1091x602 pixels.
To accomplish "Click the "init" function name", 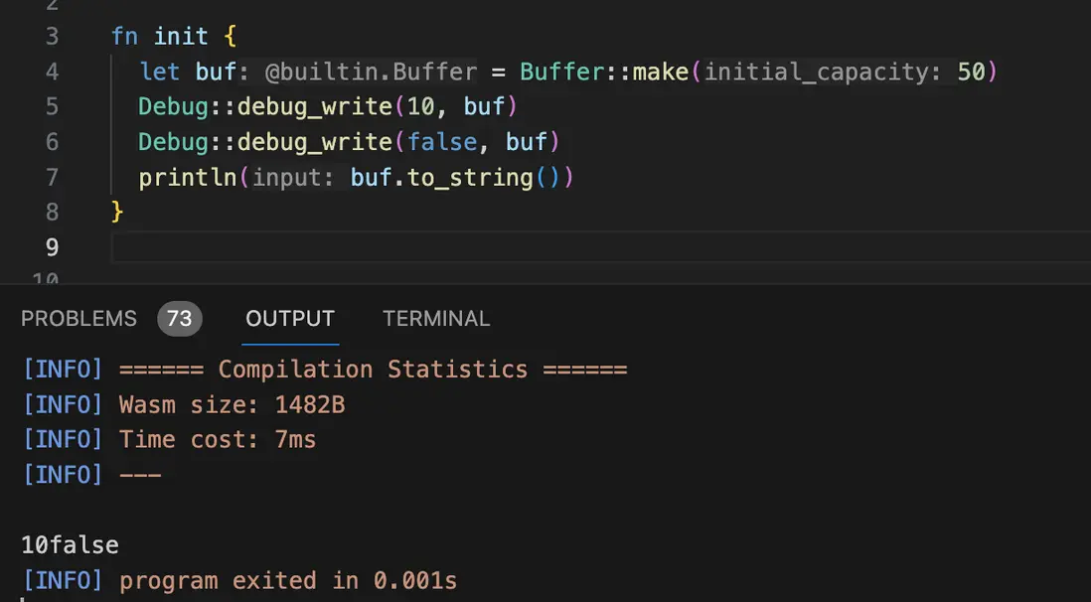I will pos(180,37).
